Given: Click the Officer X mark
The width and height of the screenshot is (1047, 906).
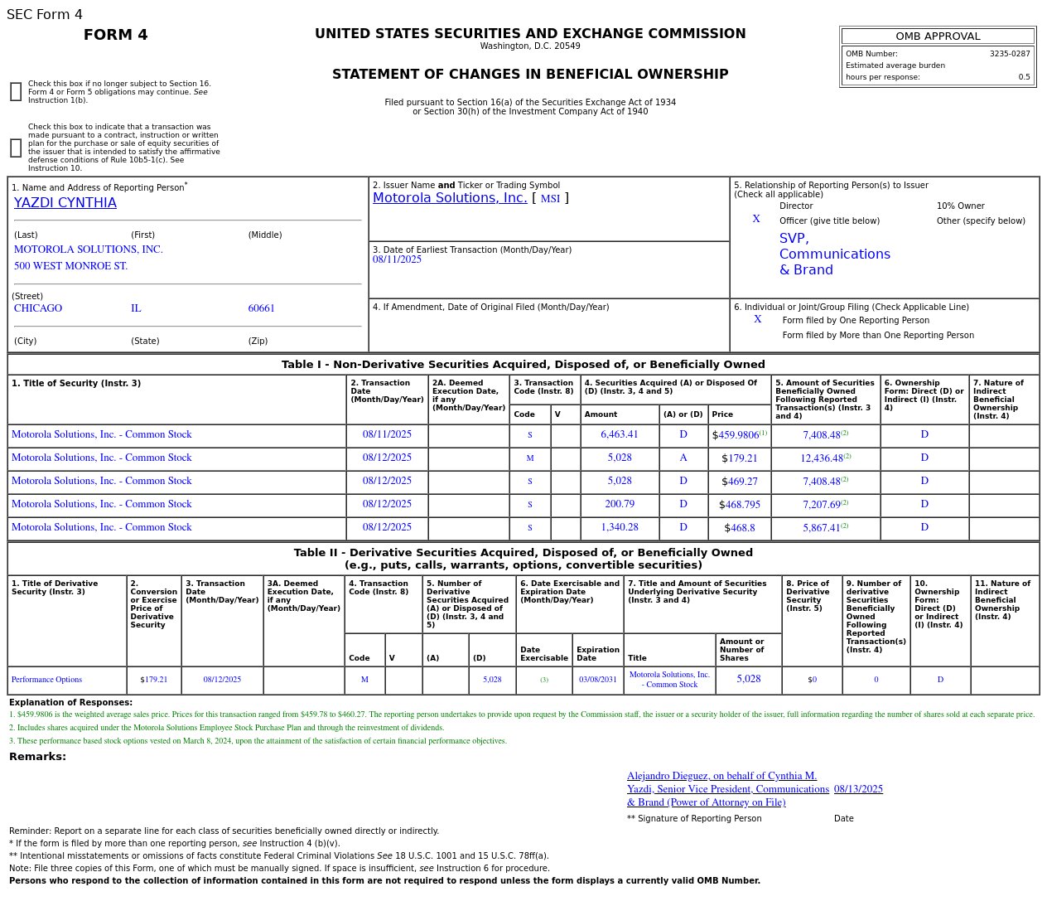Looking at the screenshot, I should [756, 219].
